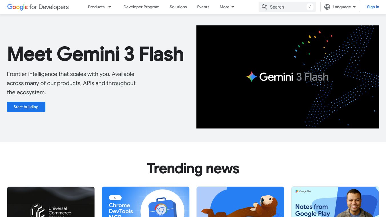Click the Gemini sparkle star logo in banner
The width and height of the screenshot is (386, 217).
point(252,77)
